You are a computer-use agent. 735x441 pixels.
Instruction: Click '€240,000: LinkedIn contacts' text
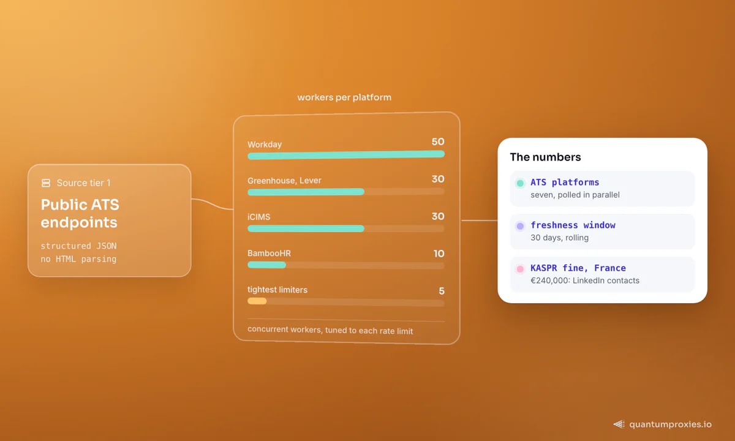pos(585,281)
